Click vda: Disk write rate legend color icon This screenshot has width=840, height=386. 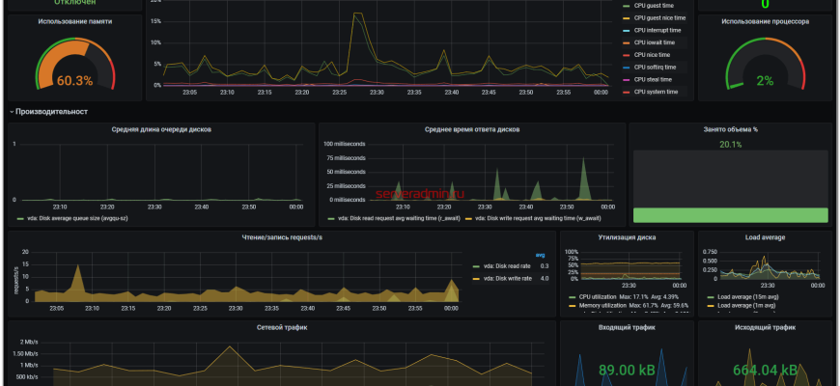coord(476,278)
